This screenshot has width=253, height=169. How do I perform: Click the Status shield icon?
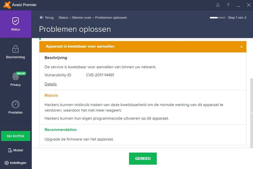[15, 21]
